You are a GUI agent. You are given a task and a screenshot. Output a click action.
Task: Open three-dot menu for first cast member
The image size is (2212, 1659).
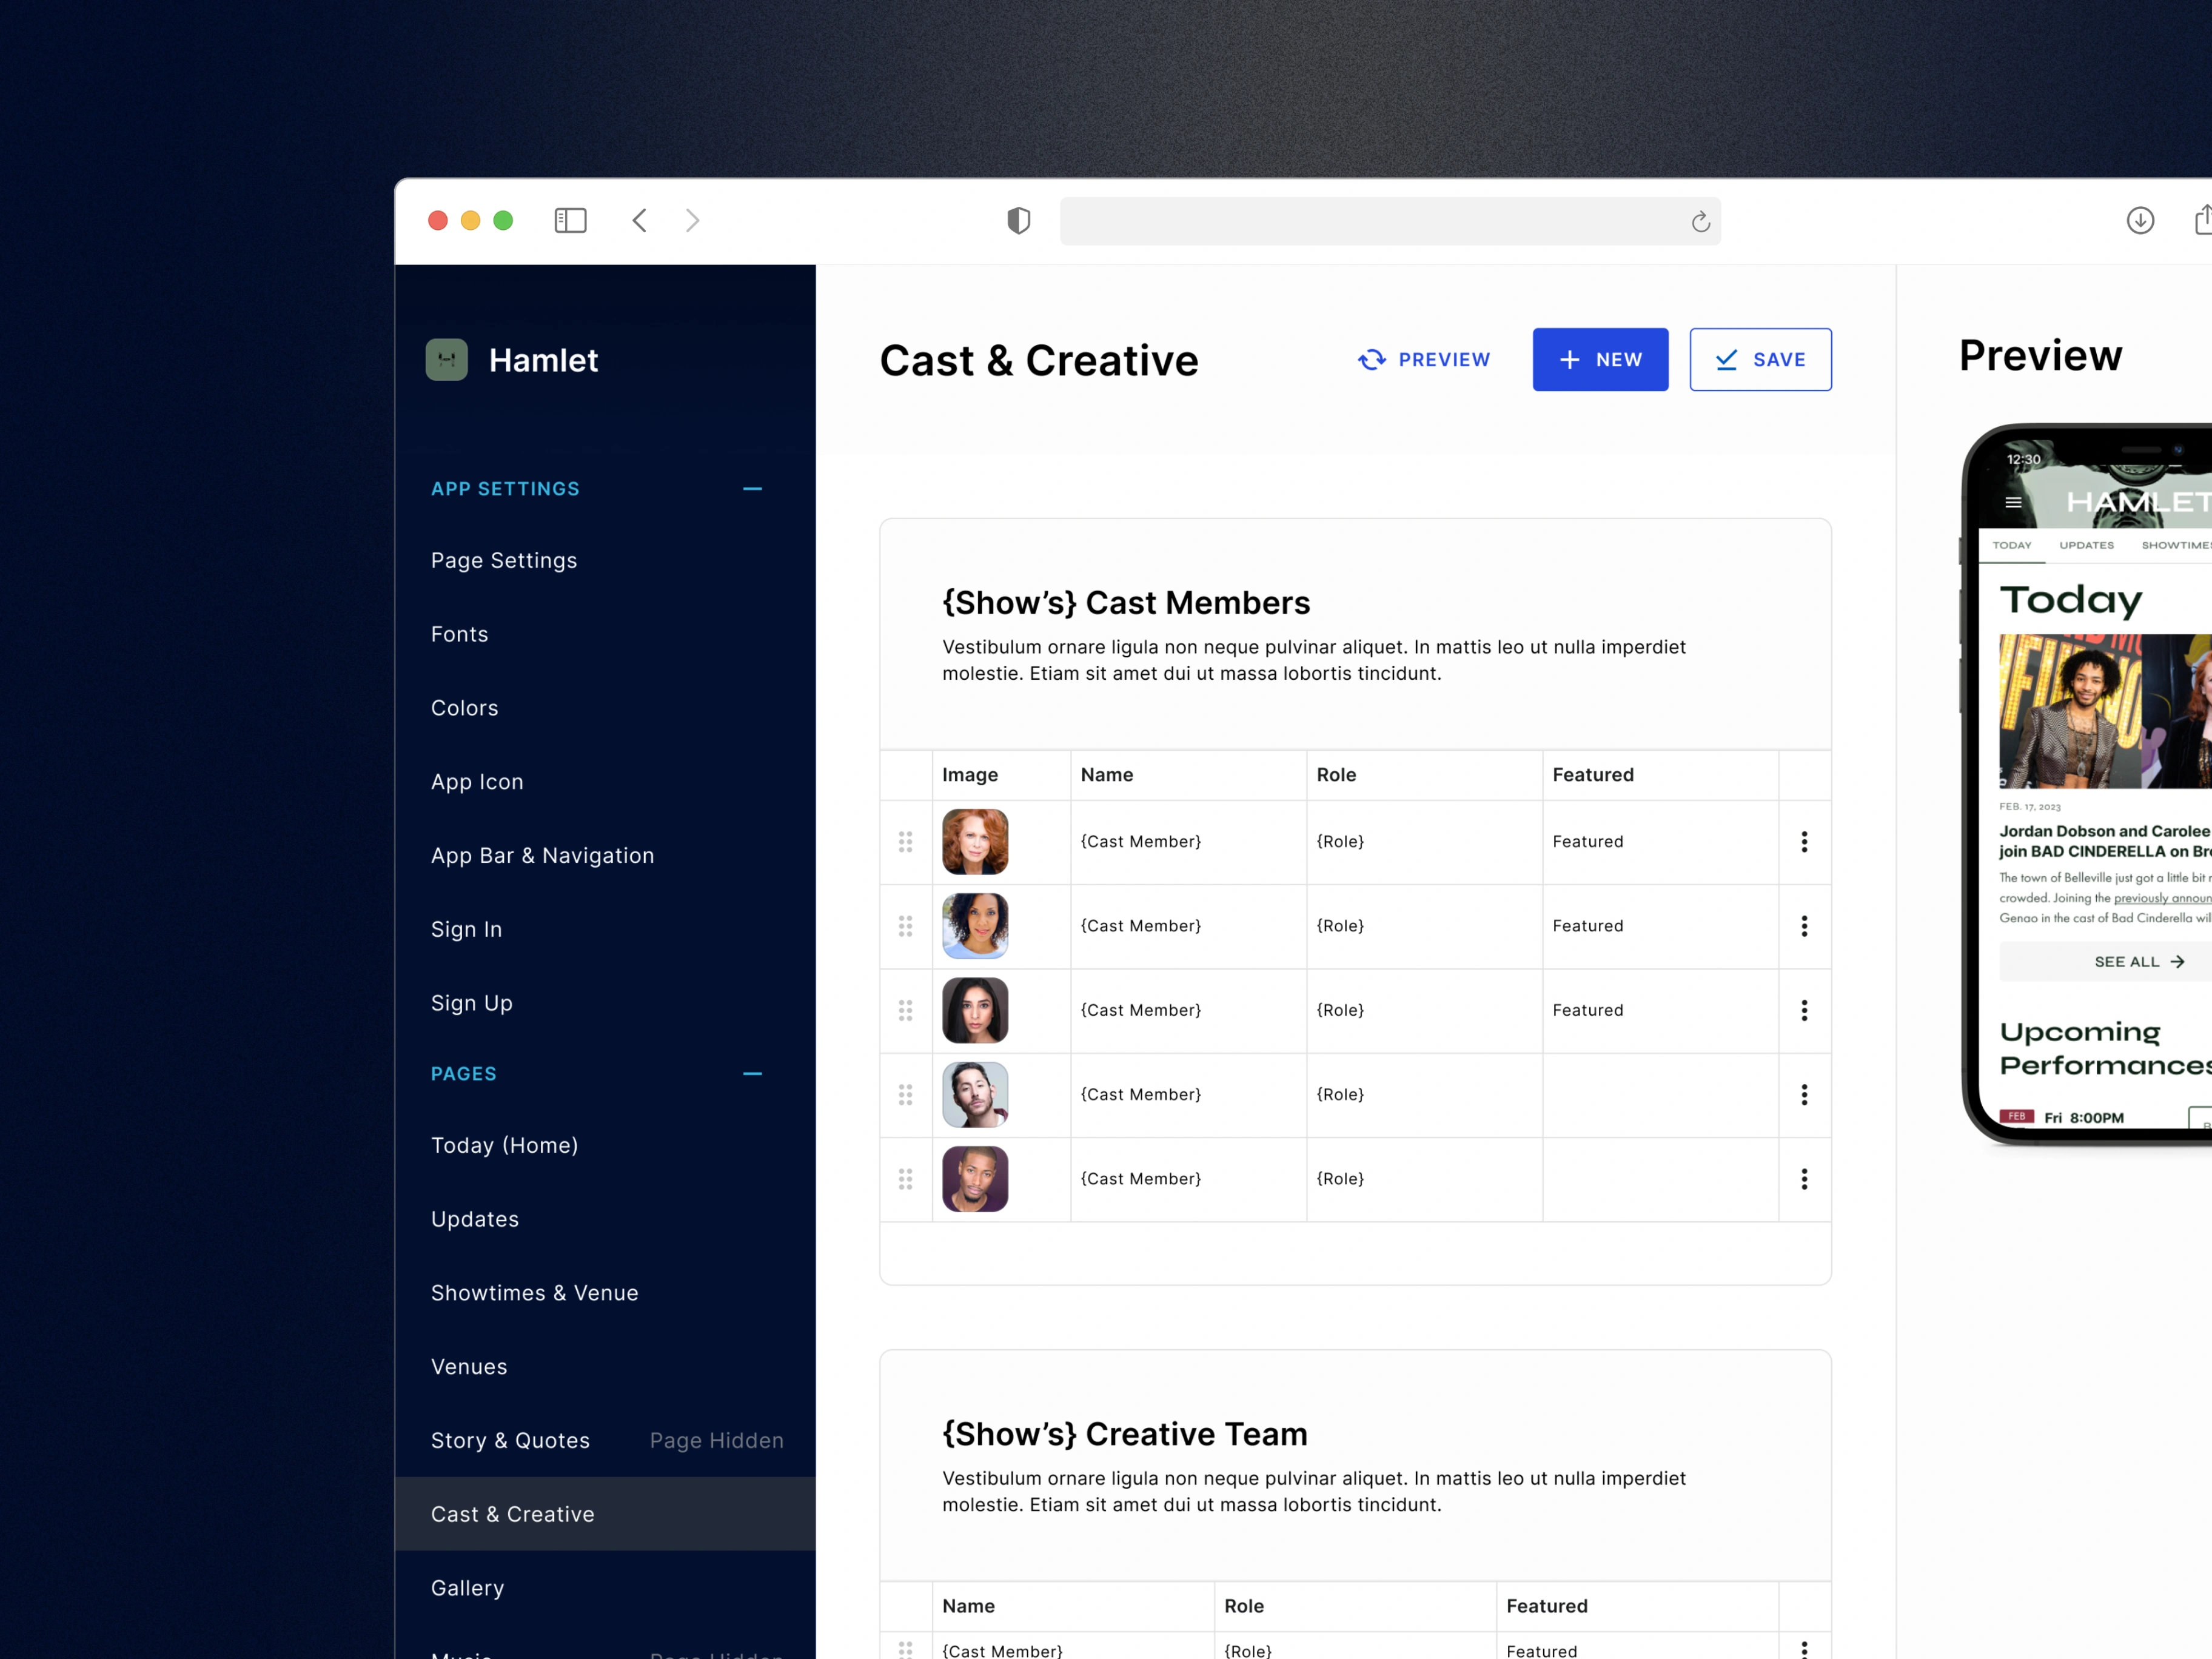point(1804,842)
